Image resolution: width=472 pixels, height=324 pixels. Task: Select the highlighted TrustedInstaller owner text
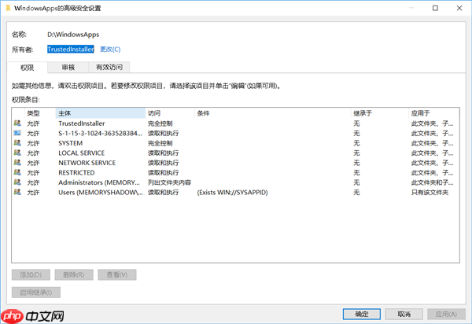point(71,50)
